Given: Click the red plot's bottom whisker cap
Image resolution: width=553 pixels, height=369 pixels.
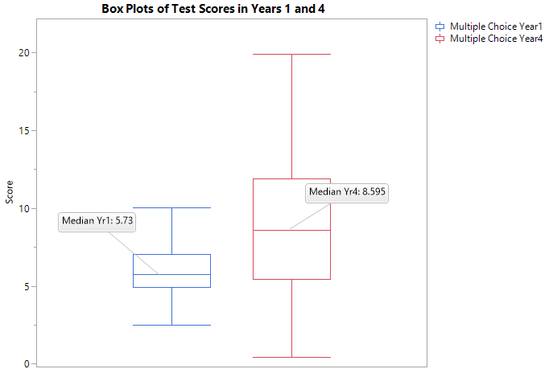Looking at the screenshot, I should (x=291, y=357).
